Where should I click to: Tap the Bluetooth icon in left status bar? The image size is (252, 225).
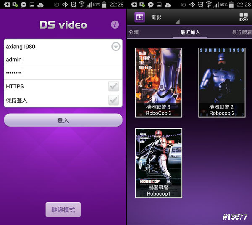tap(65, 5)
